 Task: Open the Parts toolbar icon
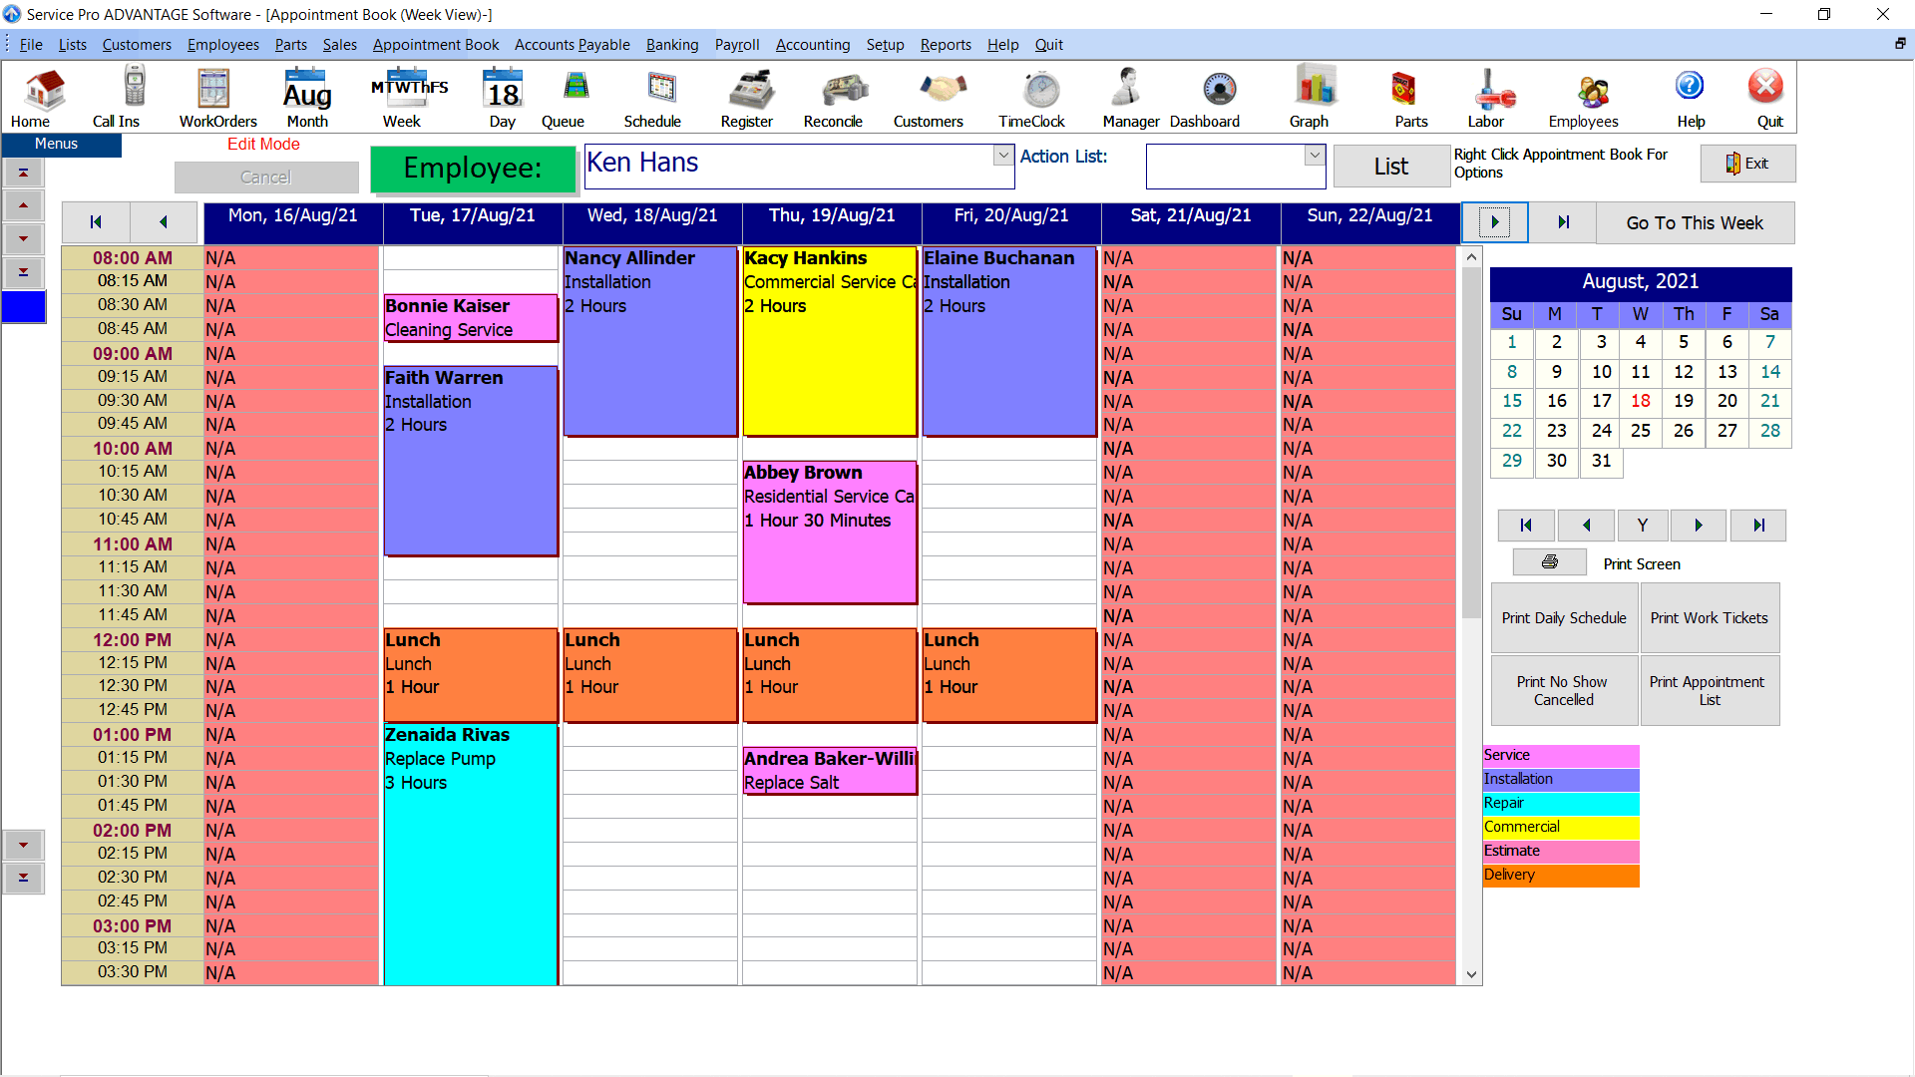click(x=1410, y=98)
